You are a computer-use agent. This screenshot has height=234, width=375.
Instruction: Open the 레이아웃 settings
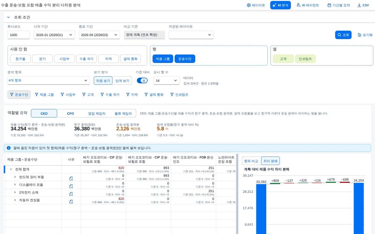pos(256,5)
